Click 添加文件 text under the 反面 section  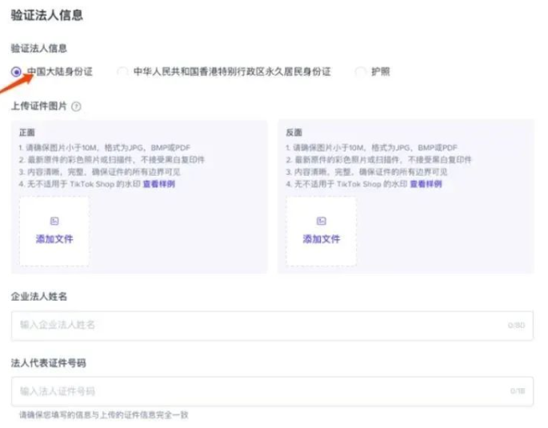[x=322, y=239]
